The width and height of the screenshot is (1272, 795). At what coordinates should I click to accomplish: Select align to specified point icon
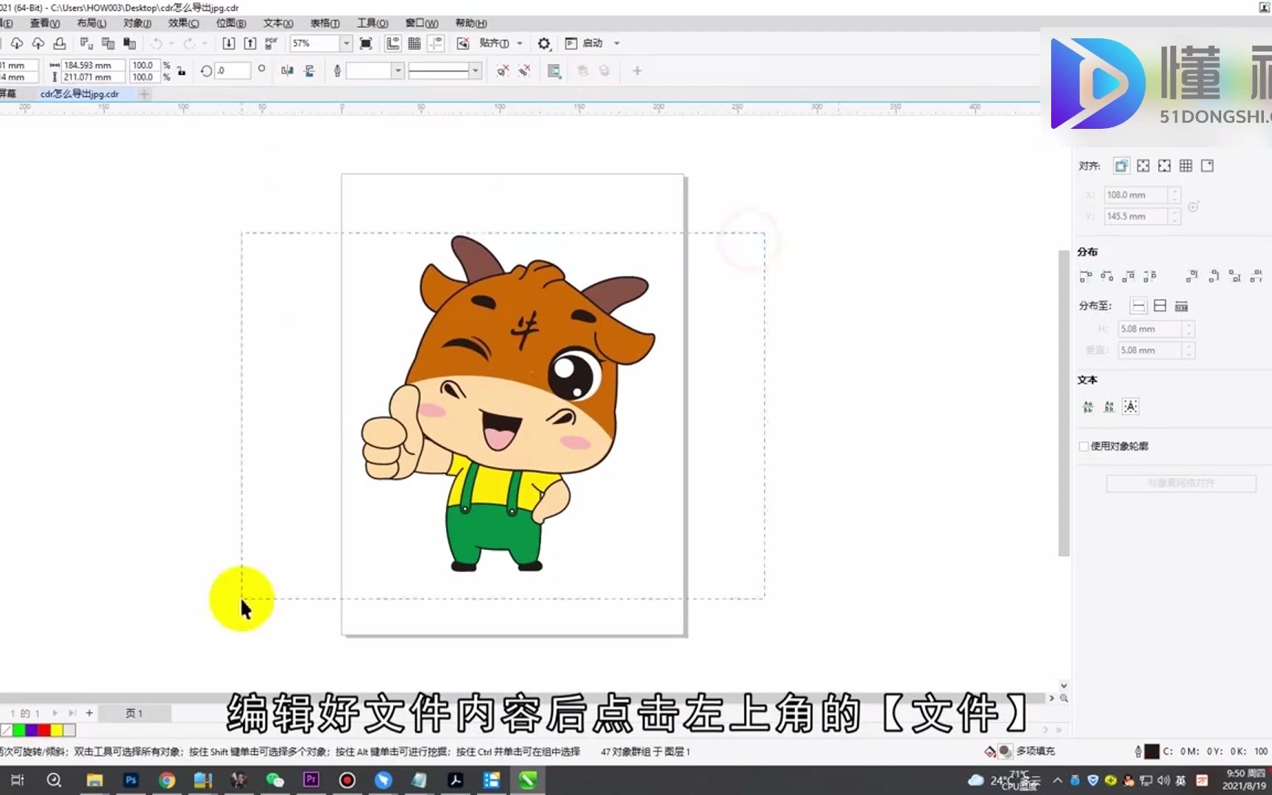pyautogui.click(x=1207, y=166)
